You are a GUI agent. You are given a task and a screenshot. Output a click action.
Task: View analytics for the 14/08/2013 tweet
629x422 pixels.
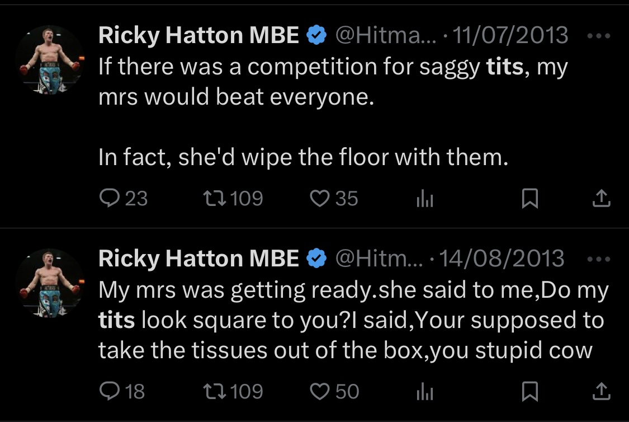point(425,392)
